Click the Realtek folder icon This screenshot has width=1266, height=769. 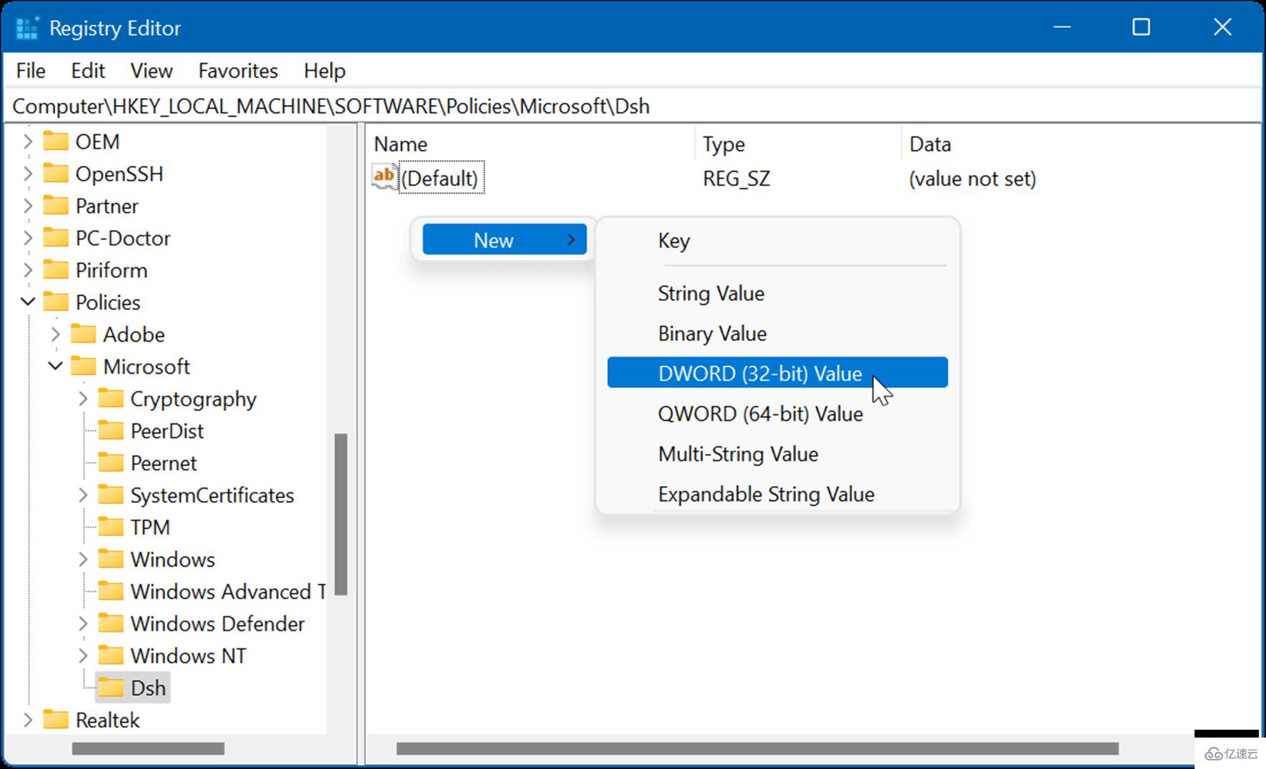(x=56, y=720)
